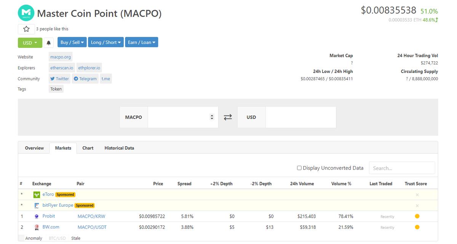Screen dimensions: 457x244
Task: Sort by the 24h Volume column header
Action: click(x=302, y=184)
